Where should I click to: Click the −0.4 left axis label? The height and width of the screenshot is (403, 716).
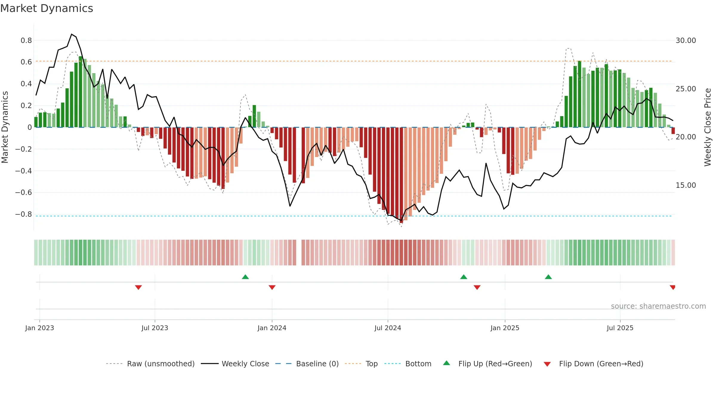point(24,171)
